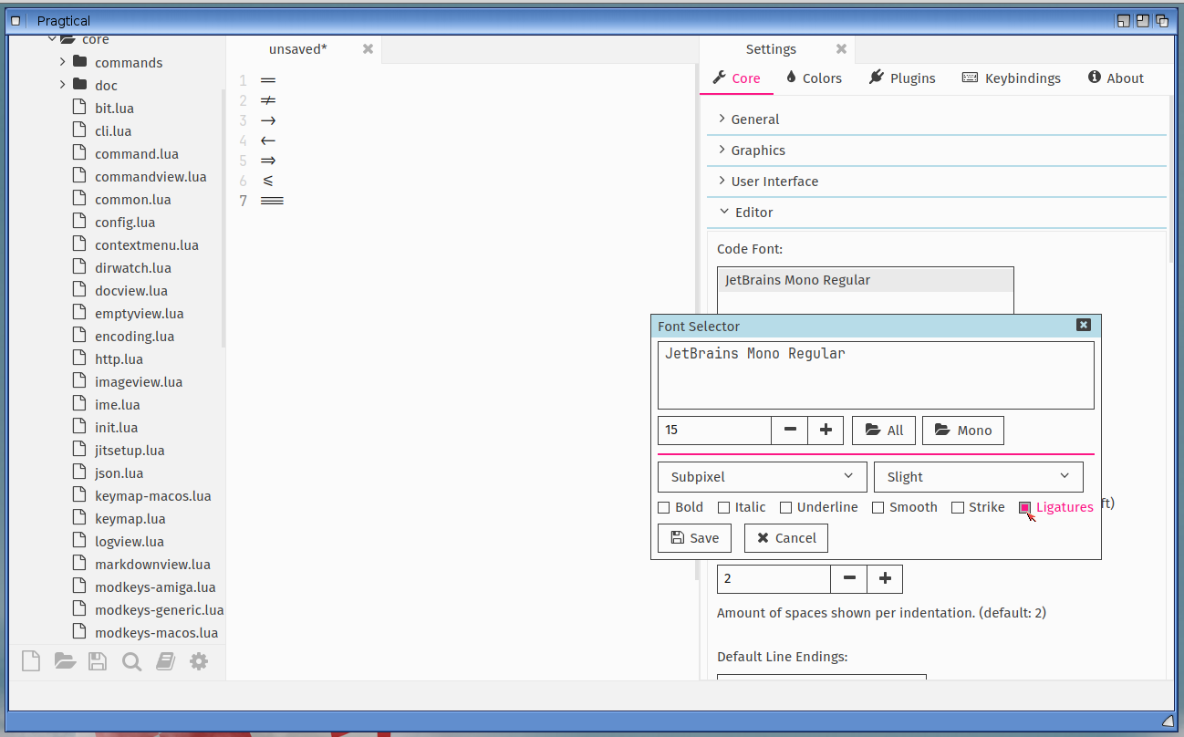This screenshot has height=737, width=1184.
Task: Click the bit.lua file icon
Action: (x=78, y=108)
